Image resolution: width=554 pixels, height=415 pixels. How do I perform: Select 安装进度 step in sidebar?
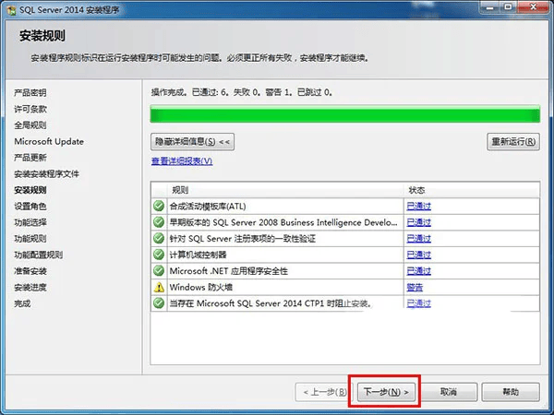coord(30,287)
